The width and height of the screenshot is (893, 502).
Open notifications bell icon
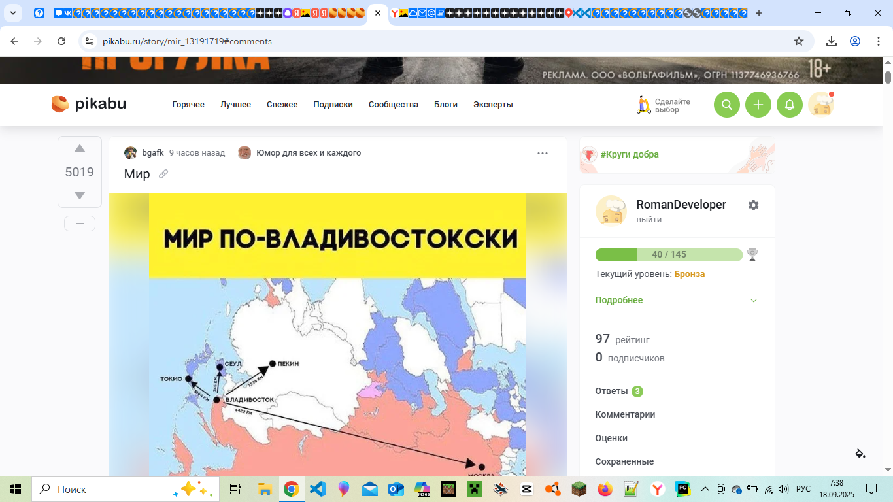coord(789,105)
